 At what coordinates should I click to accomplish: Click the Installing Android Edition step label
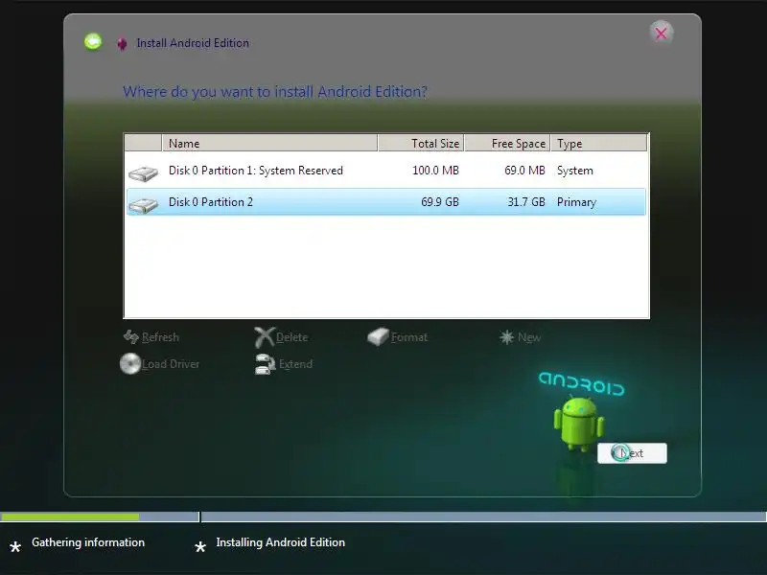[280, 542]
